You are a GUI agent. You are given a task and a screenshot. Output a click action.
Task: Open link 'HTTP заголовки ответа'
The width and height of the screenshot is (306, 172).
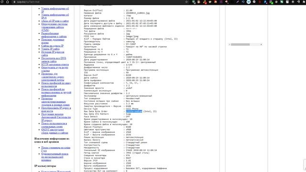coord(55,64)
